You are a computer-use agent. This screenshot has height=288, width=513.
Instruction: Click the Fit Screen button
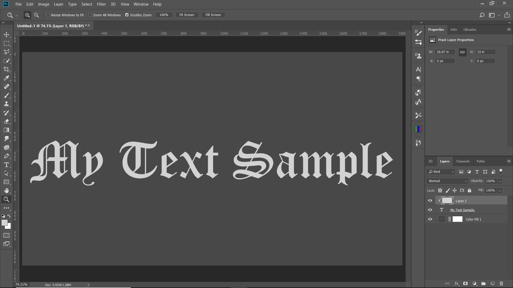click(x=187, y=15)
